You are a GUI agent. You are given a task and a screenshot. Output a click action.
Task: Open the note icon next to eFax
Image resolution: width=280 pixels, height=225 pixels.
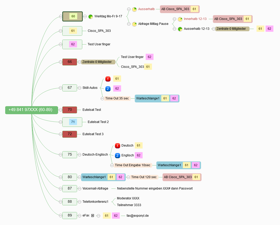(92, 216)
